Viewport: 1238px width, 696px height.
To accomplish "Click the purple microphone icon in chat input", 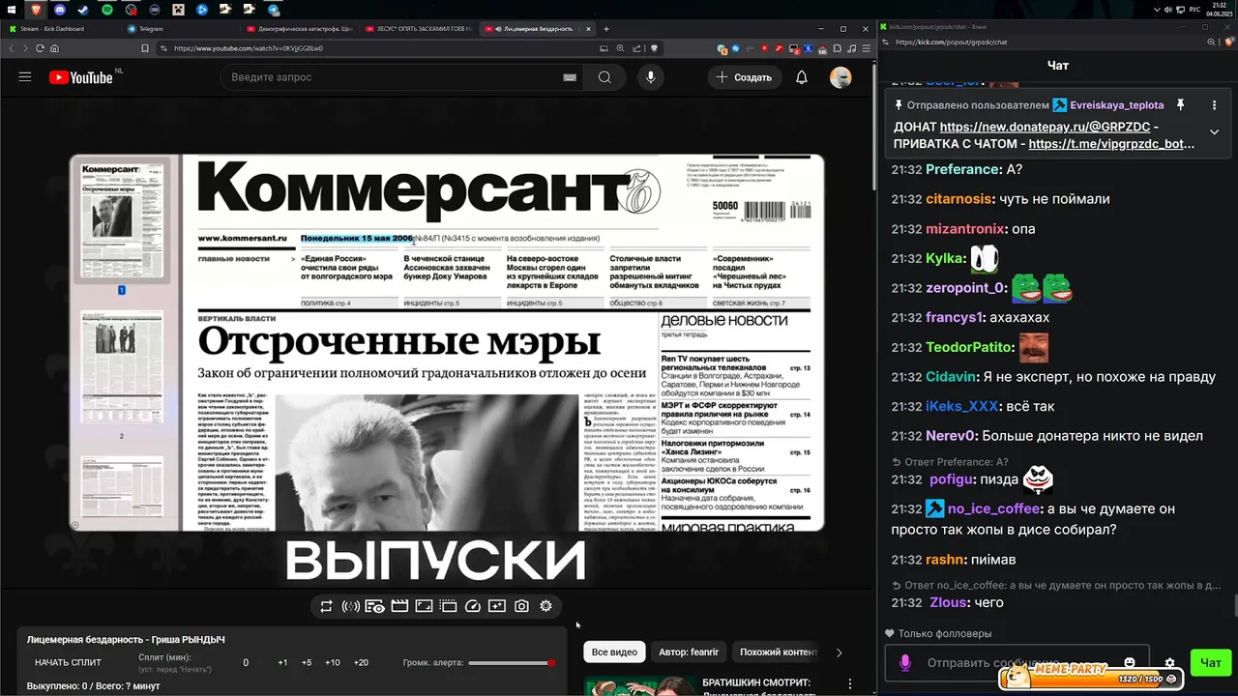I will 905,663.
